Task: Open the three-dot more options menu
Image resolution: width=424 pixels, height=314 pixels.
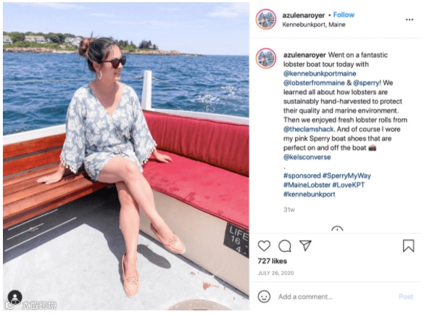Action: (x=410, y=20)
